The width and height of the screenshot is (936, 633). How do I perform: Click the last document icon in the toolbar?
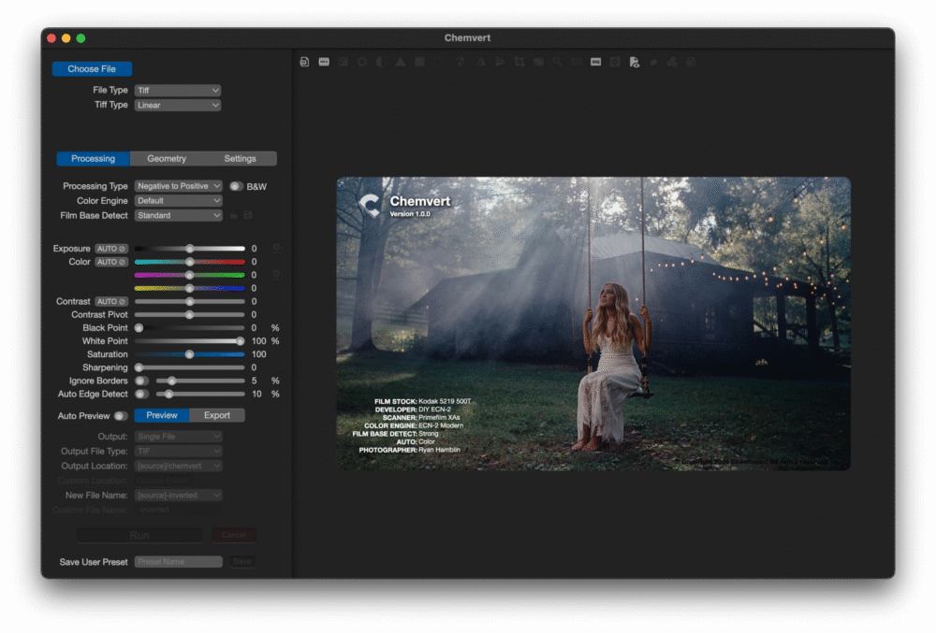692,62
